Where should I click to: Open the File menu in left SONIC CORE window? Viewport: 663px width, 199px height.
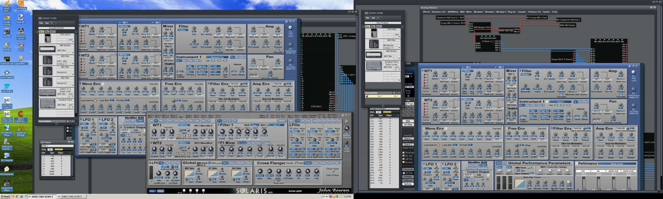41,23
